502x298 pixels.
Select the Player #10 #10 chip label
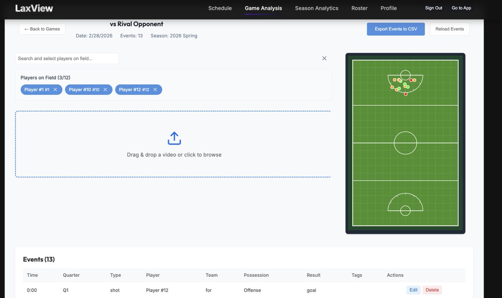[84, 89]
